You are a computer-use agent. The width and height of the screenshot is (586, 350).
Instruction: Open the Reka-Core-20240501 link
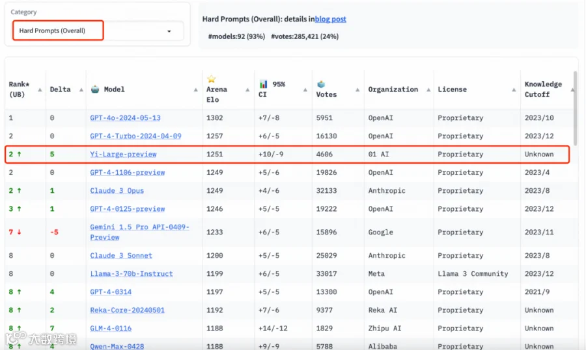[127, 310]
